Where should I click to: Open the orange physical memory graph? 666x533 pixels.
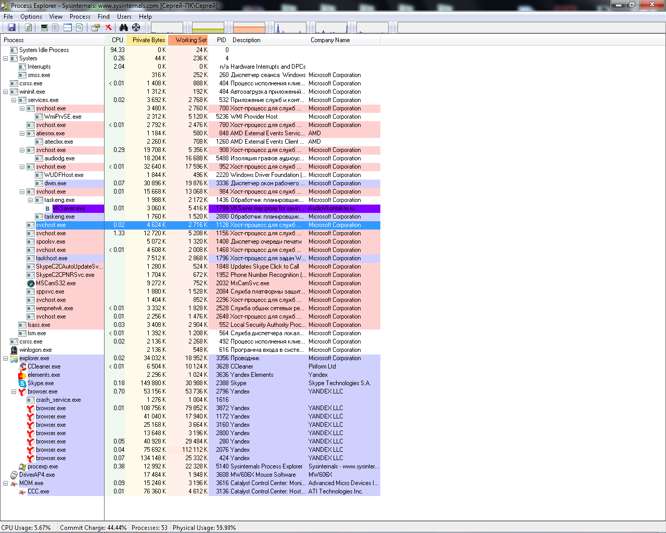click(249, 28)
